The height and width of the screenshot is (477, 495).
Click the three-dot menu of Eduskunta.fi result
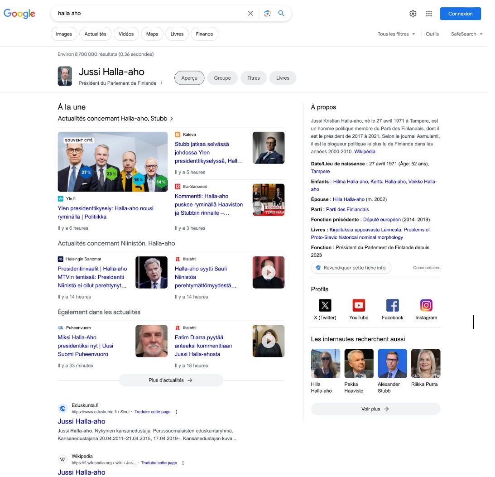(177, 412)
